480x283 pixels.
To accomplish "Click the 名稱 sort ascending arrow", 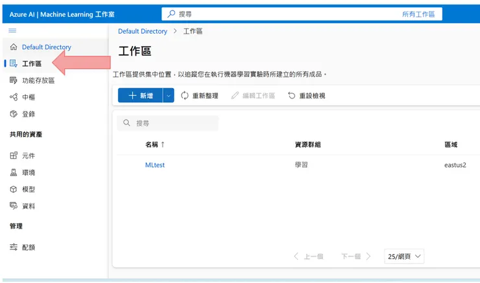I will tap(163, 144).
